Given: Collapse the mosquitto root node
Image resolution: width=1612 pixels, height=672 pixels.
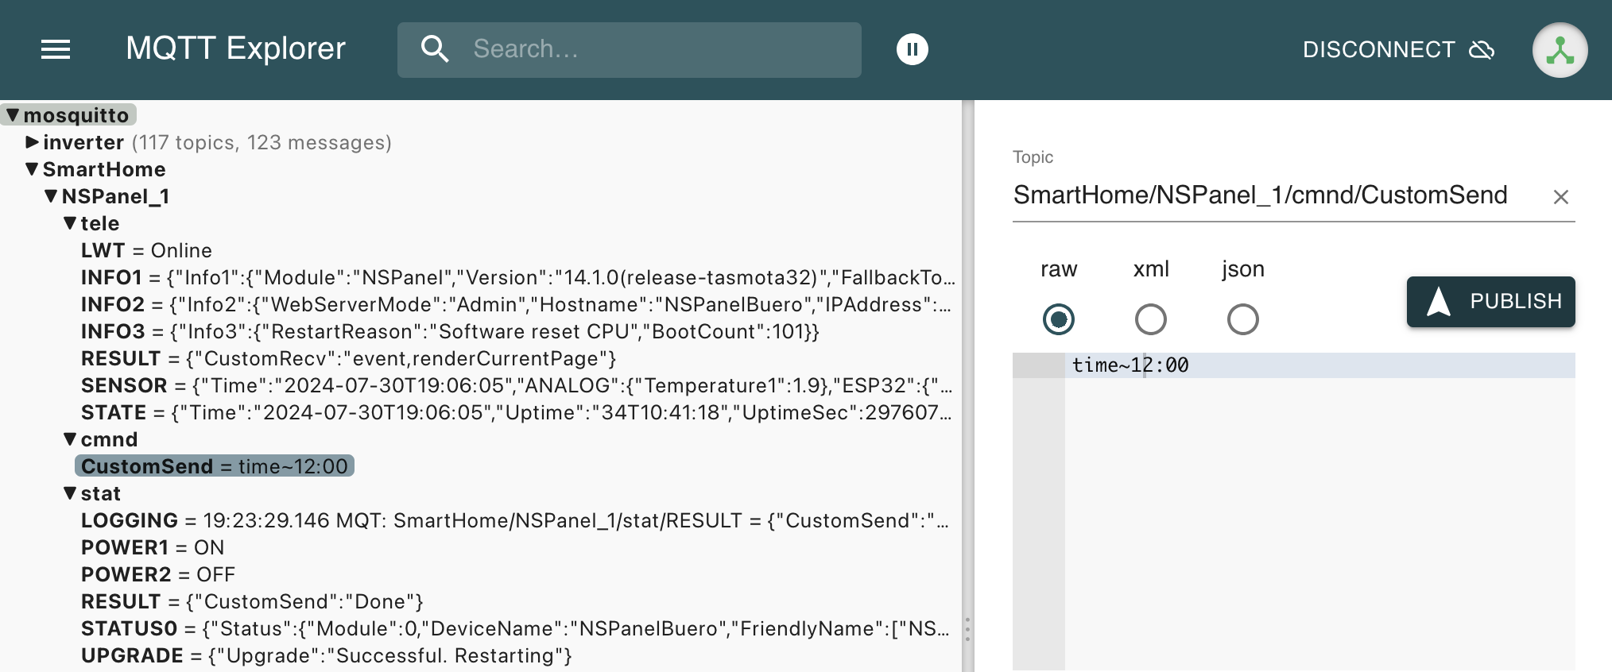Looking at the screenshot, I should [x=14, y=115].
